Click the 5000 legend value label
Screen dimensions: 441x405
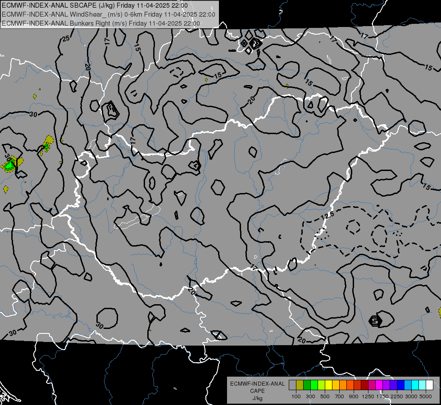click(x=426, y=396)
